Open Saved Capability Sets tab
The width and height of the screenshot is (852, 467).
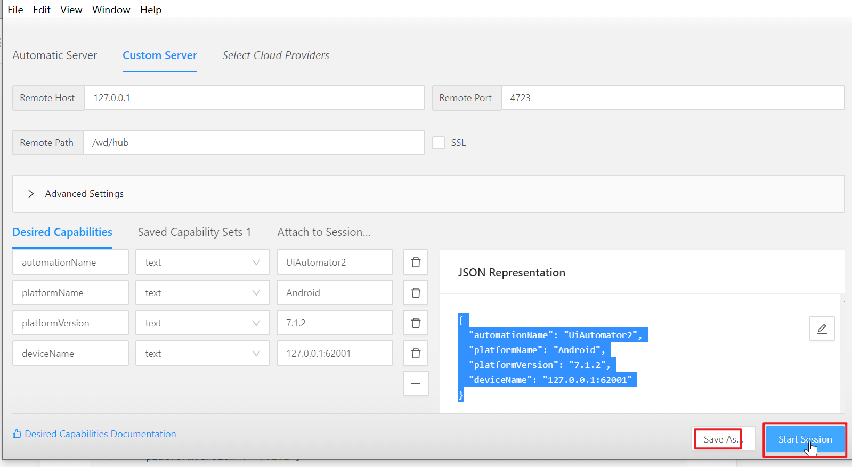(194, 232)
